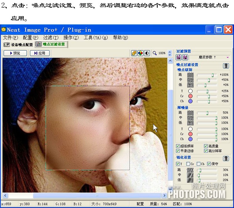The width and height of the screenshot is (234, 208).
Task: Open the 工具 menu
Action: [96, 38]
